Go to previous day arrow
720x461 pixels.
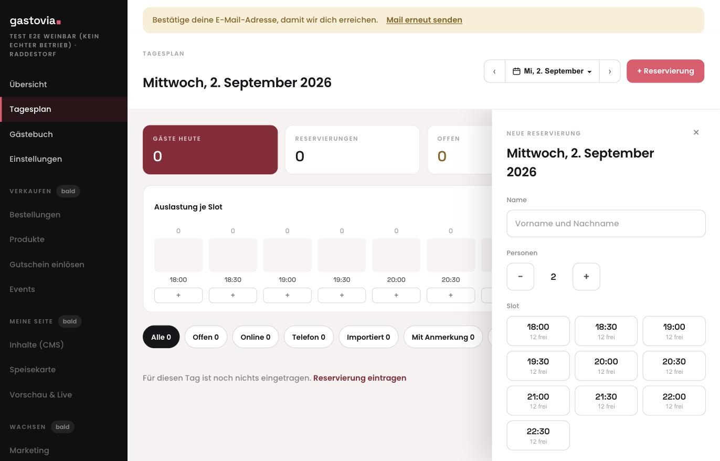[x=494, y=71]
